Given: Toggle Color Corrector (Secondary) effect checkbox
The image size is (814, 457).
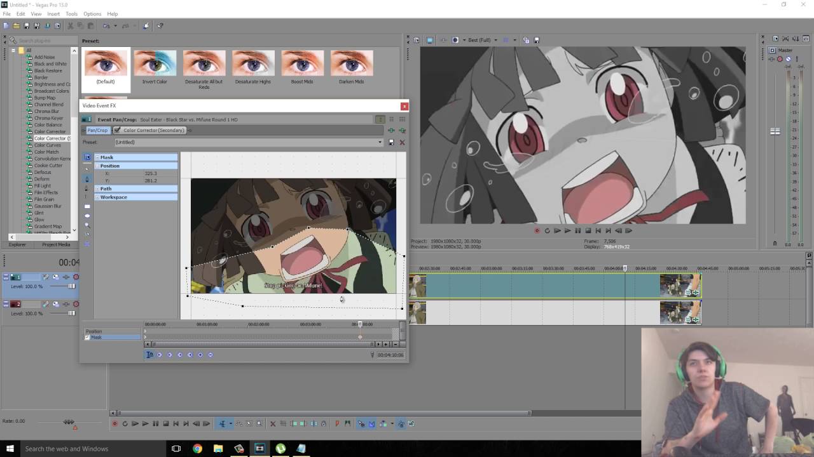Looking at the screenshot, I should pos(117,130).
